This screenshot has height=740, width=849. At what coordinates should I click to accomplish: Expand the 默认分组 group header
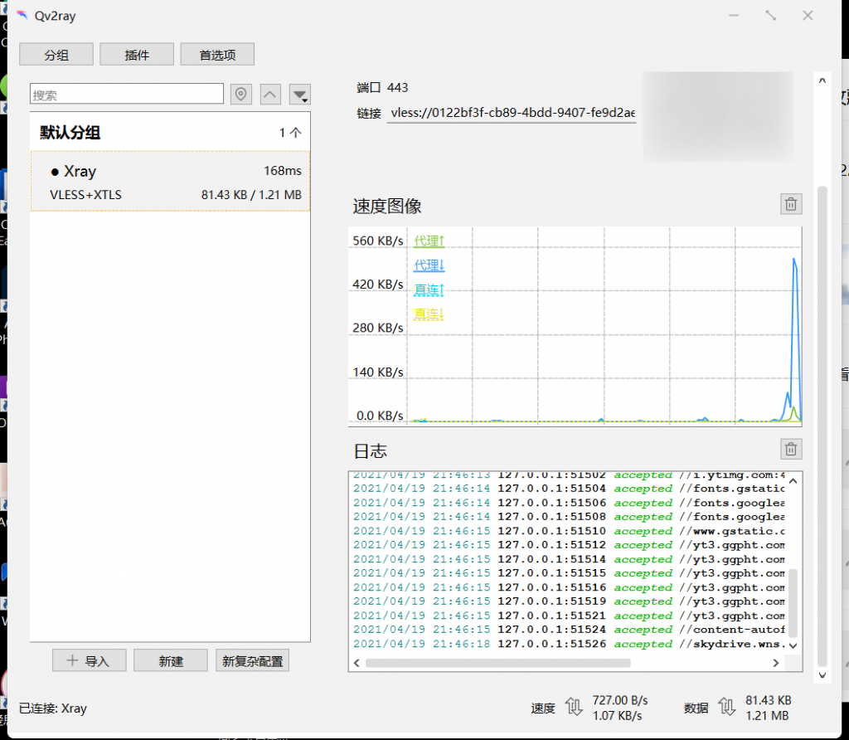(170, 133)
